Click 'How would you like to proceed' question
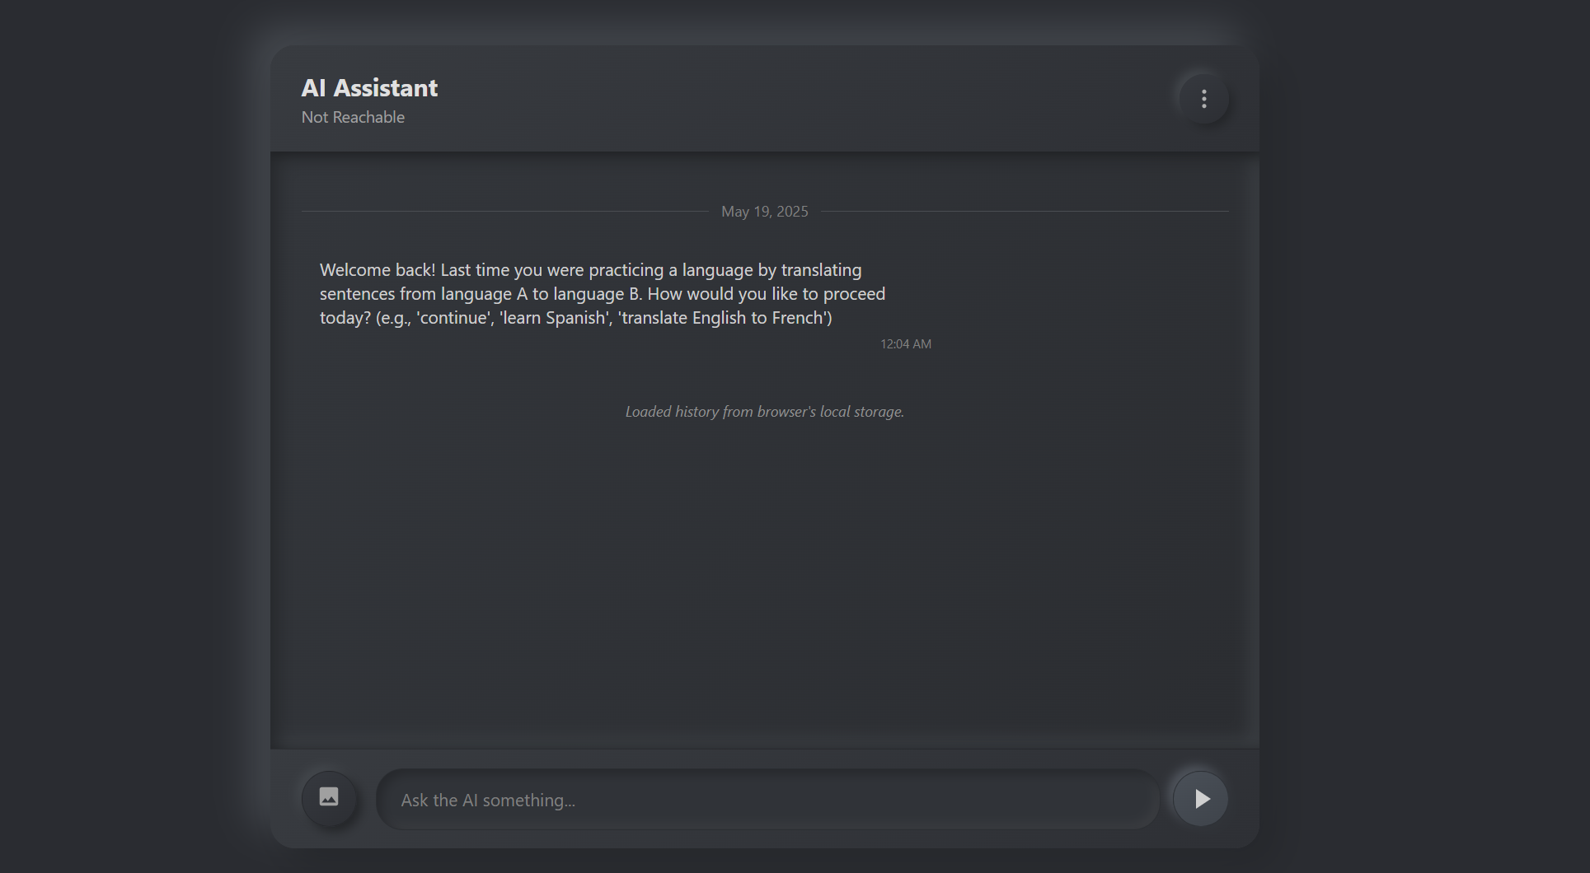This screenshot has width=1590, height=873. pos(767,294)
